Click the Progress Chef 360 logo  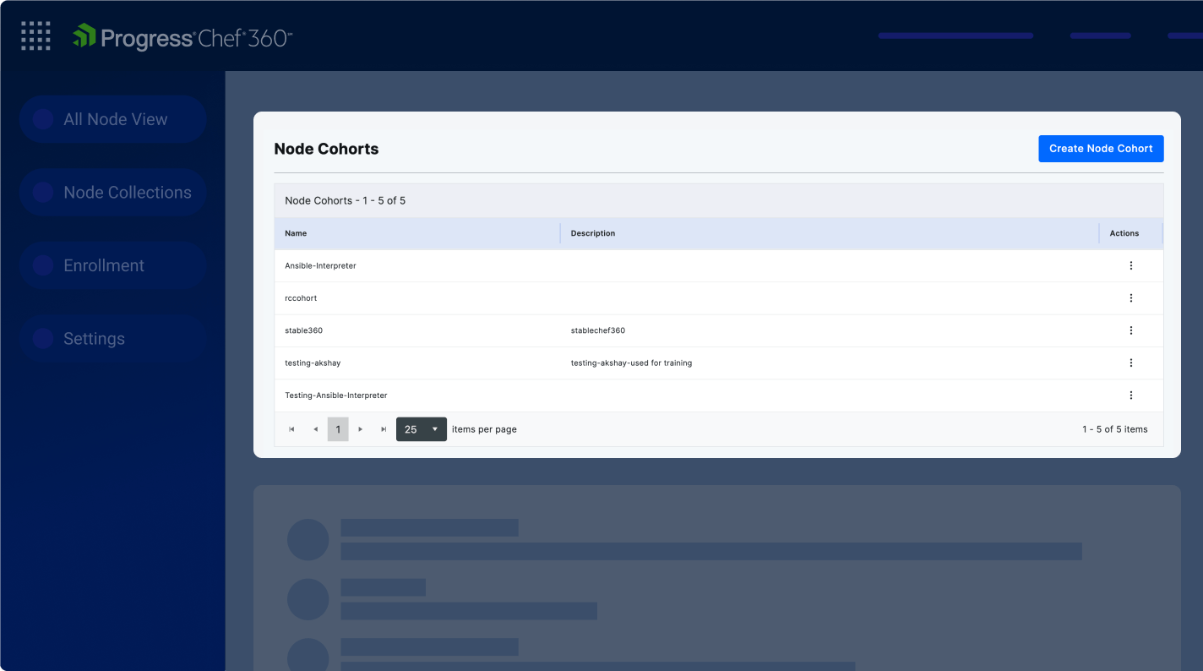(180, 36)
